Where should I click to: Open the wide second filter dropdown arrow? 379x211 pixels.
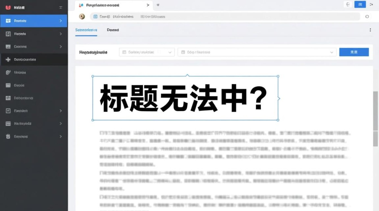tap(332, 52)
